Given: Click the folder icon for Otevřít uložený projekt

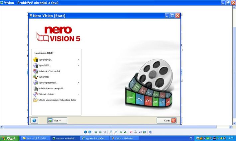Looking at the screenshot, I should coord(36,100).
